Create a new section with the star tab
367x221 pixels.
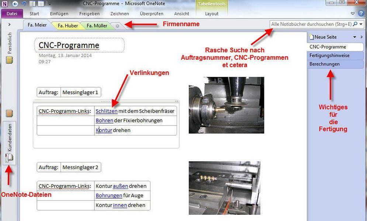pos(118,26)
